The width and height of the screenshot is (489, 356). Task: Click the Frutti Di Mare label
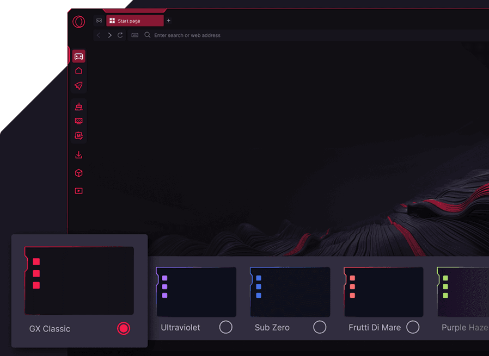coord(375,327)
